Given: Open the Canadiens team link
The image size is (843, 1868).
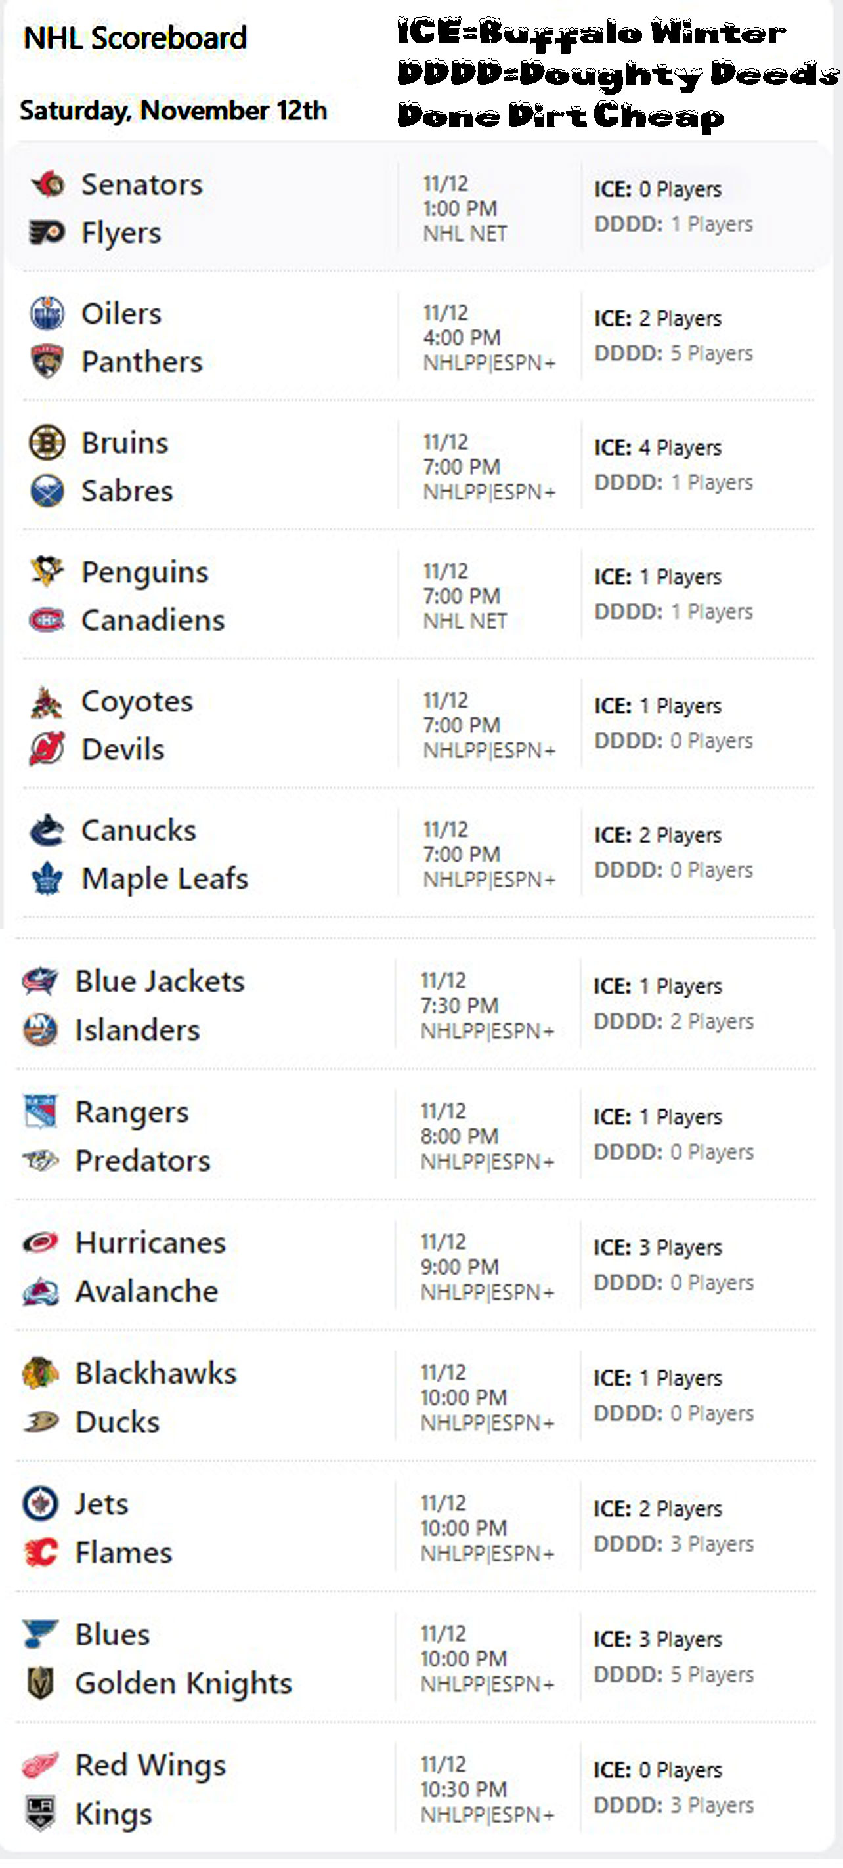Looking at the screenshot, I should 153,620.
